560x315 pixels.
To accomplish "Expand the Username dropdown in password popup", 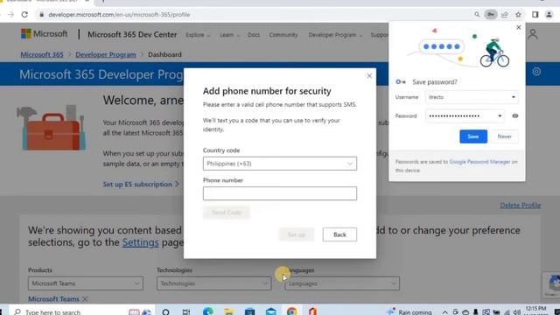I will tap(514, 97).
